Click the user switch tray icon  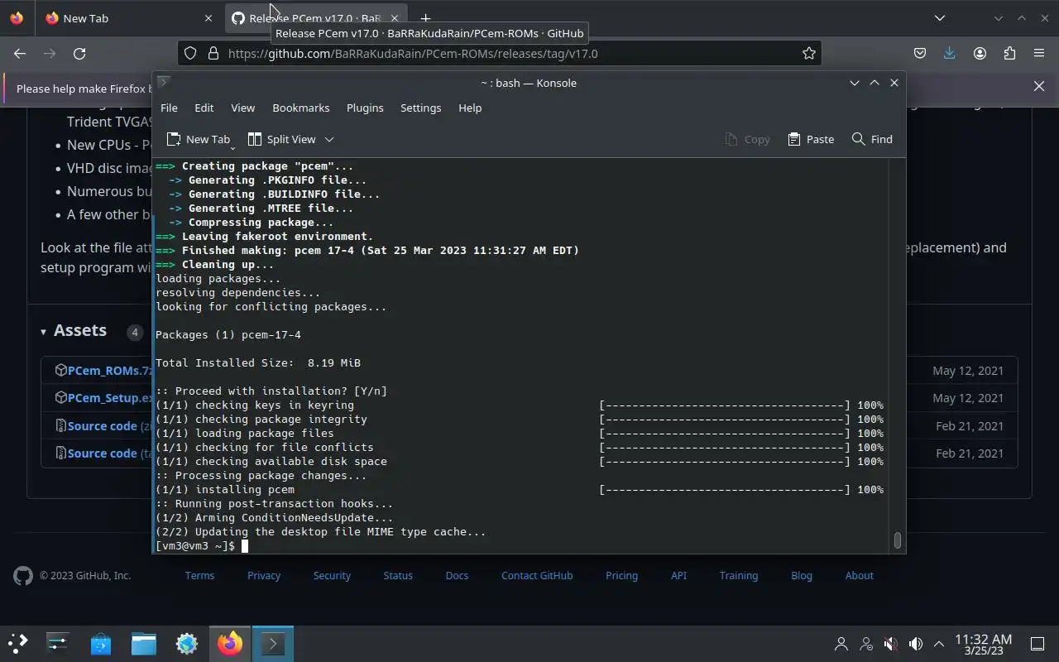866,643
